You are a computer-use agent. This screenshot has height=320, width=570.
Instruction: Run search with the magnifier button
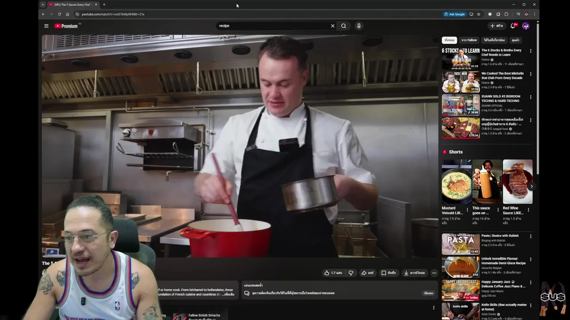343,26
